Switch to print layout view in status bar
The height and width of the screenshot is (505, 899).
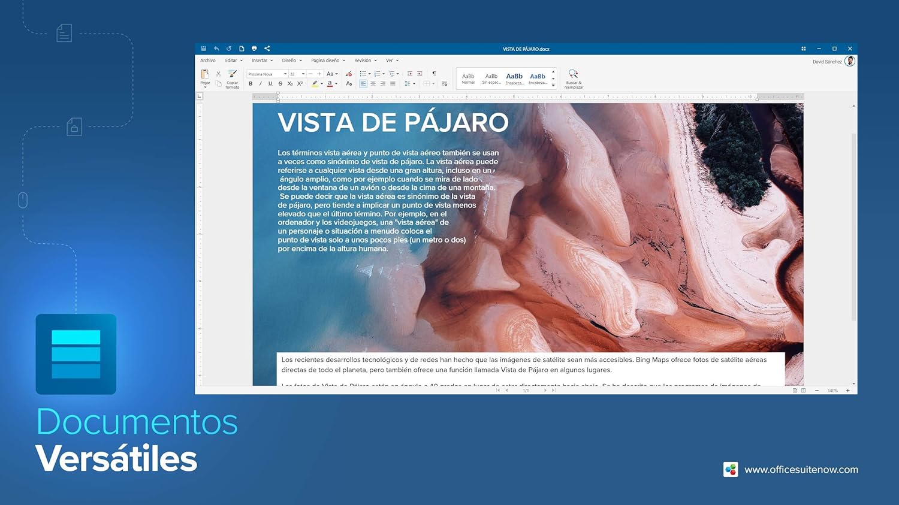795,390
